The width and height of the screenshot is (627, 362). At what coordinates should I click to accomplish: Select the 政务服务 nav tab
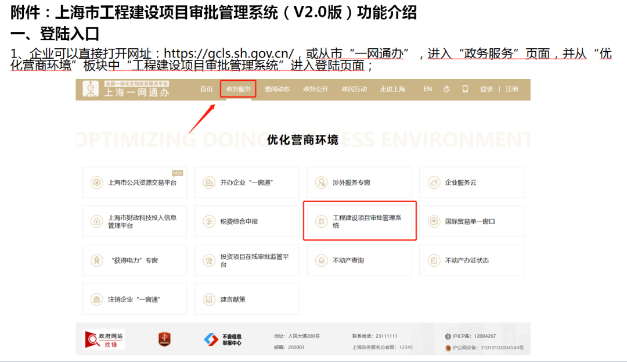click(239, 89)
